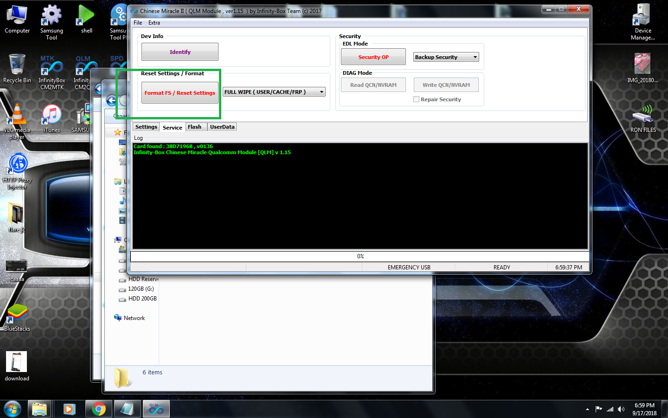
Task: Switch to the UserData tab
Action: 222,127
